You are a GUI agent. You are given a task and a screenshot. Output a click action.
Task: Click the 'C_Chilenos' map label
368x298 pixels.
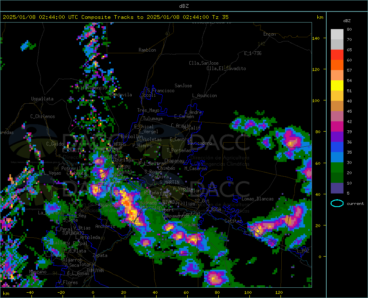(43, 116)
